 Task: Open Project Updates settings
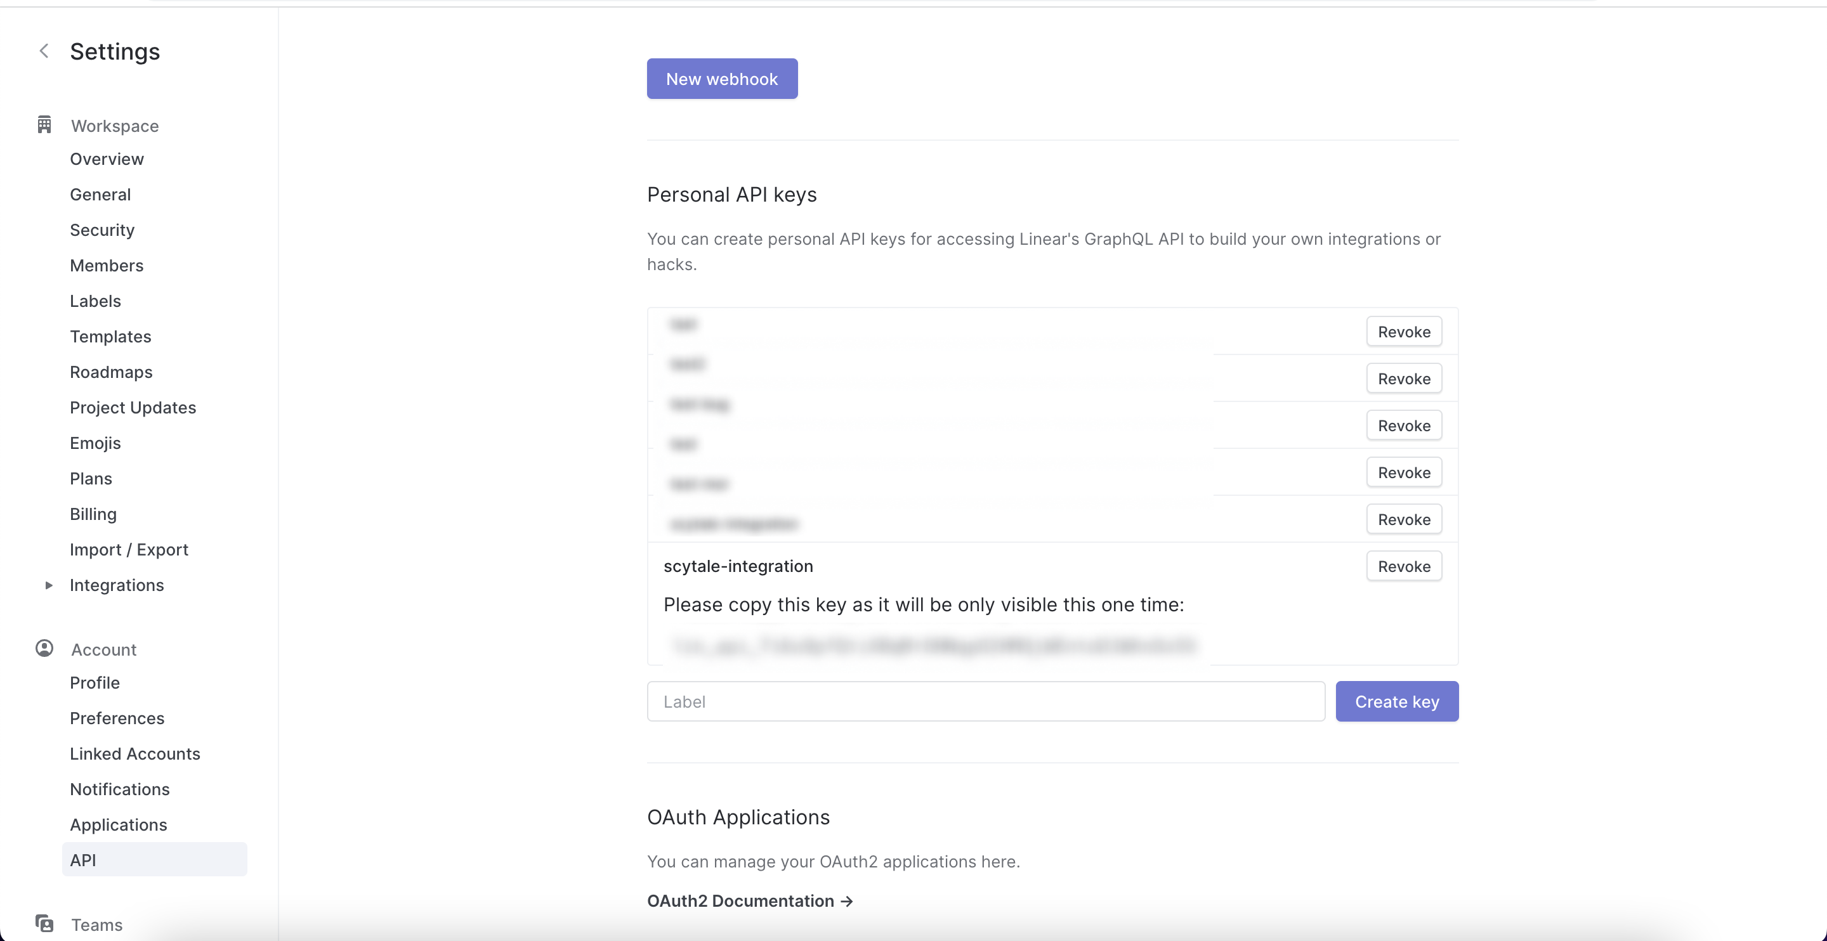[x=133, y=407]
